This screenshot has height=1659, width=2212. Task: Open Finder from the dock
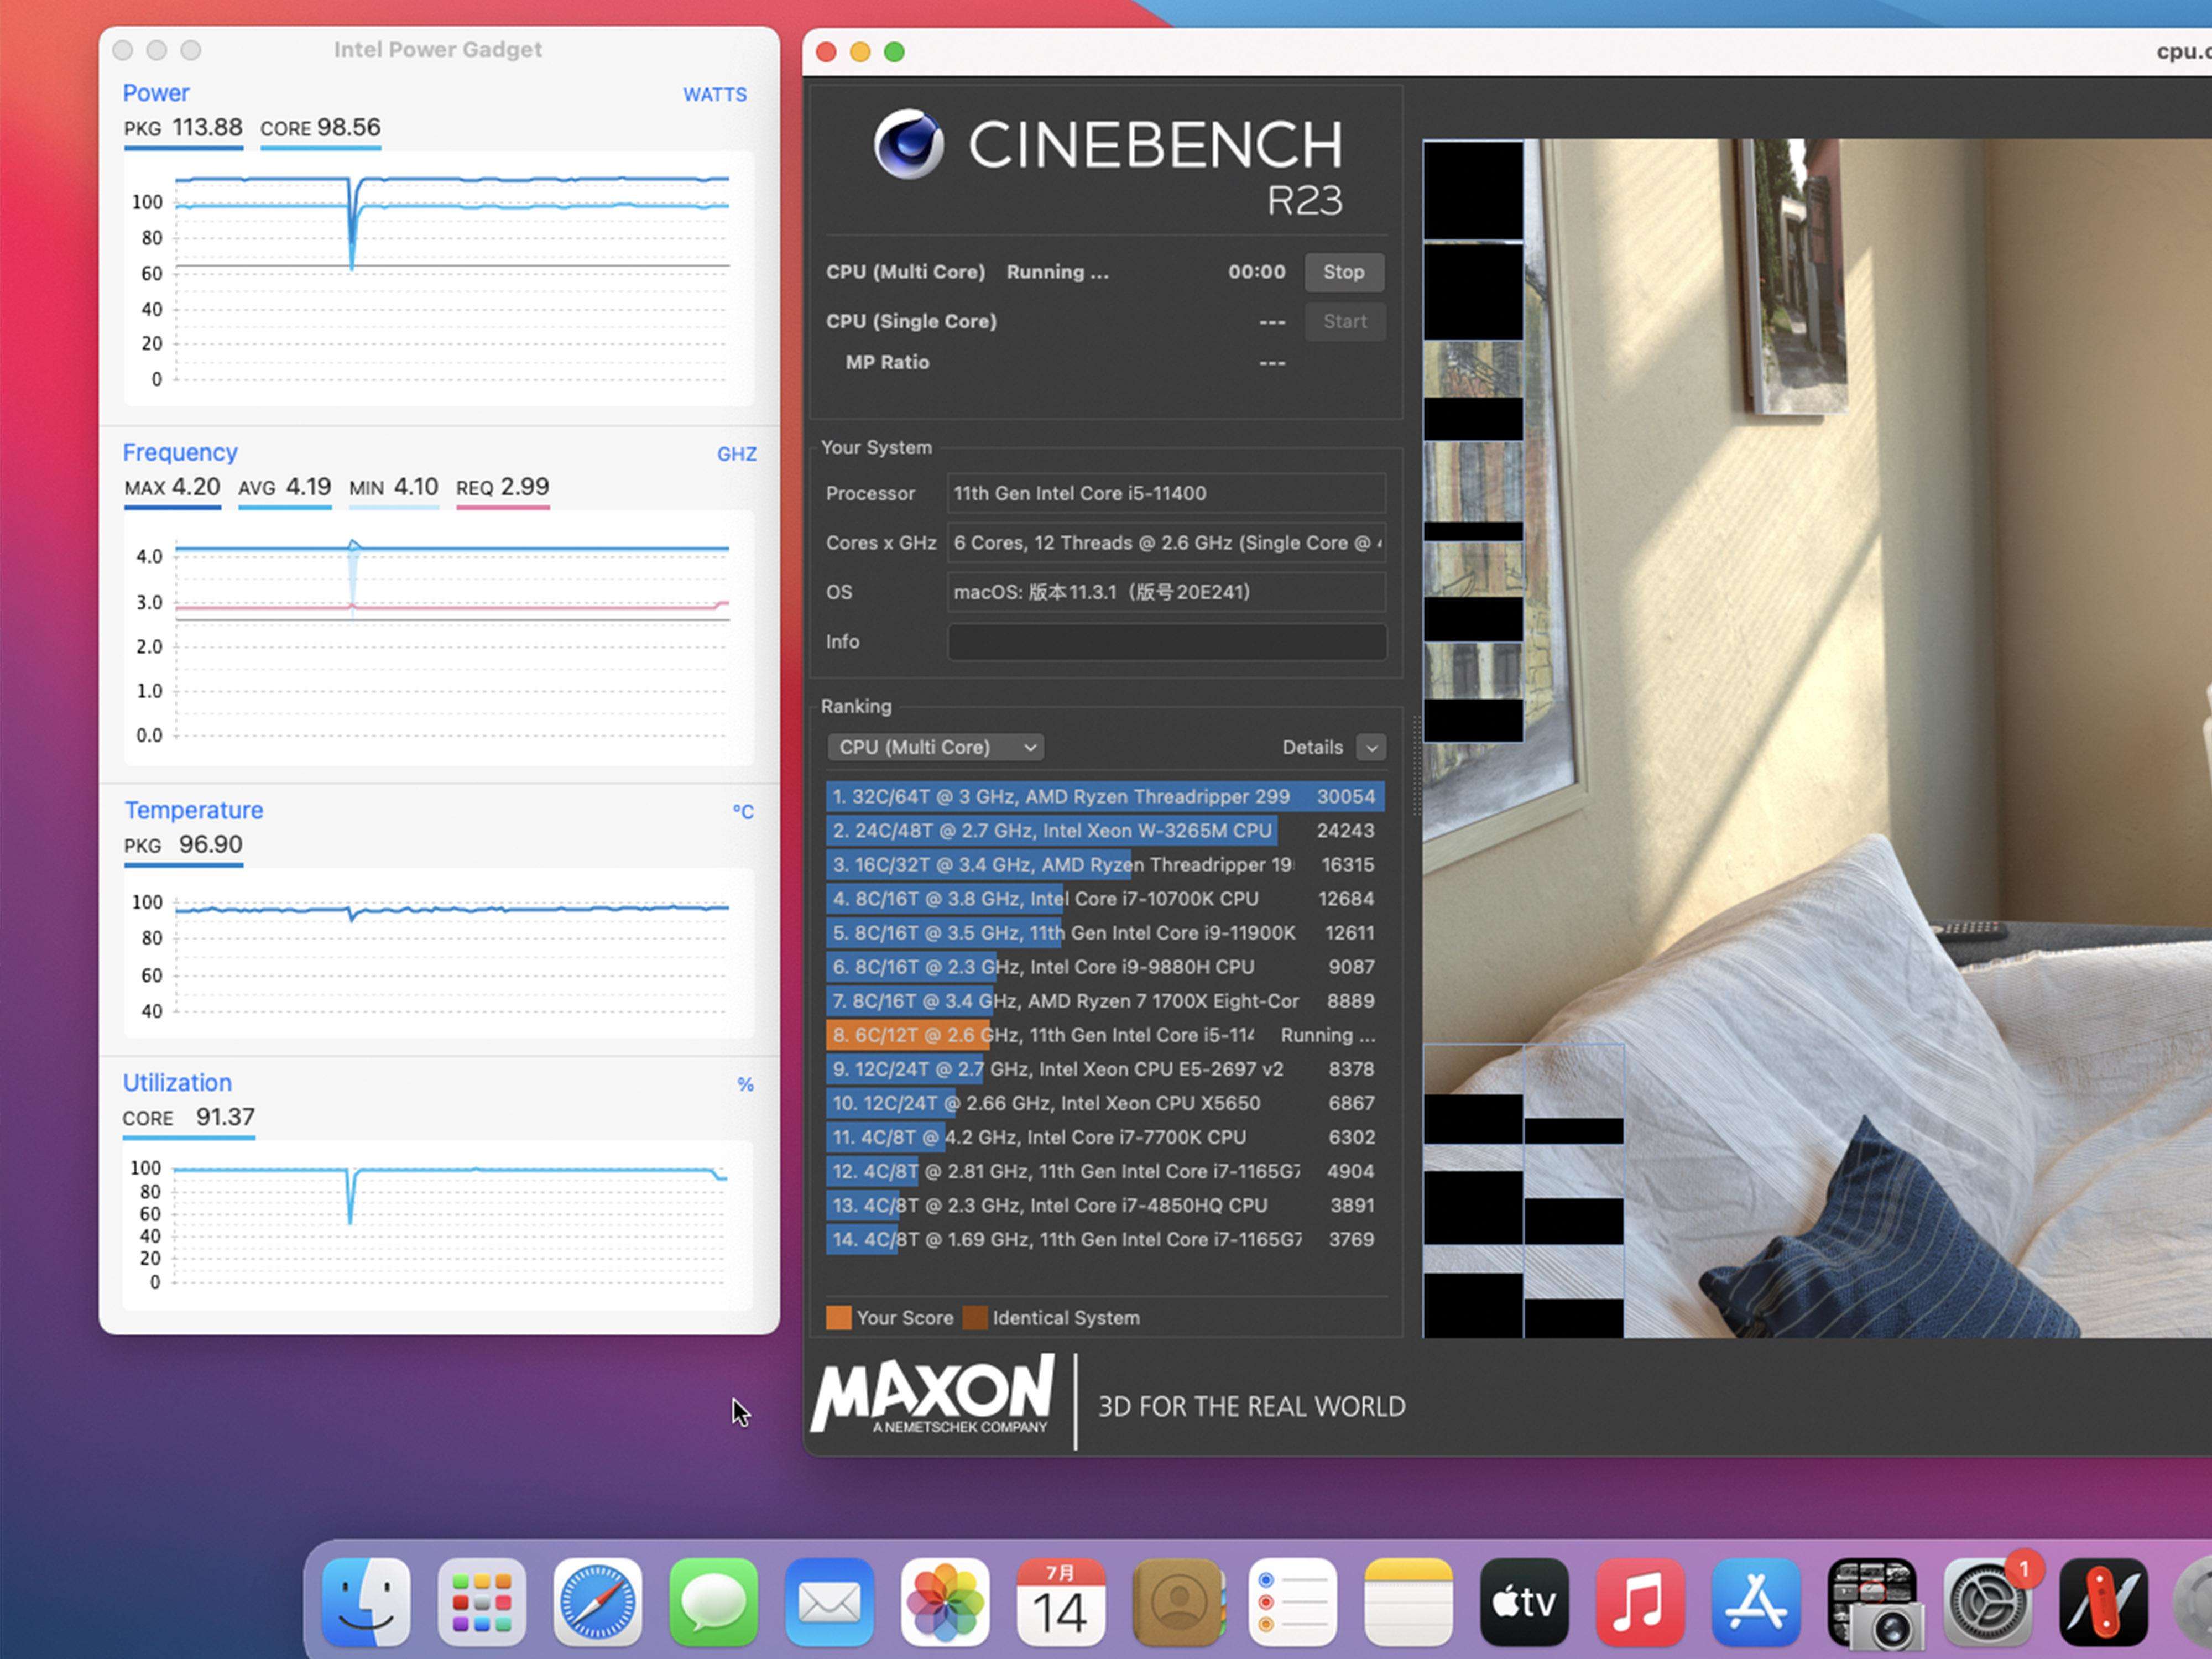[366, 1602]
